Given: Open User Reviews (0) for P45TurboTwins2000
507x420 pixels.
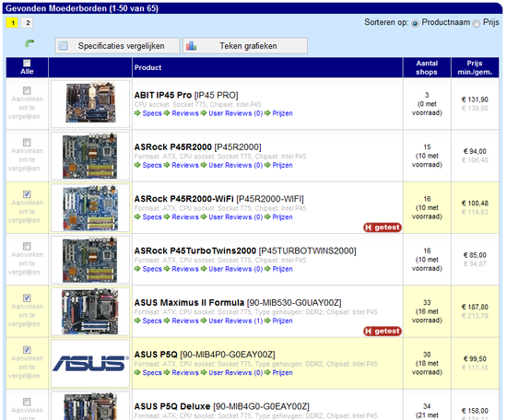Looking at the screenshot, I should pos(235,269).
